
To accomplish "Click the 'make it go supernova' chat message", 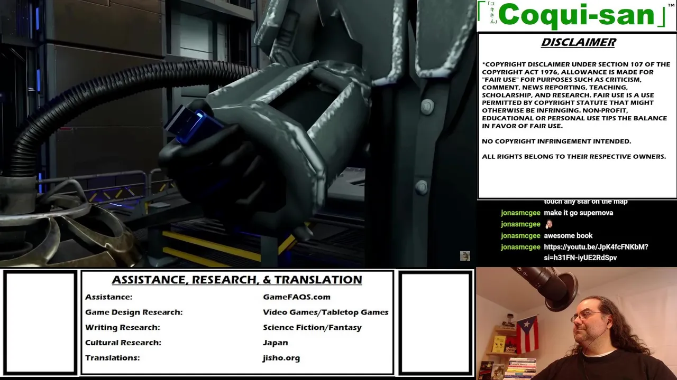I will click(x=578, y=213).
